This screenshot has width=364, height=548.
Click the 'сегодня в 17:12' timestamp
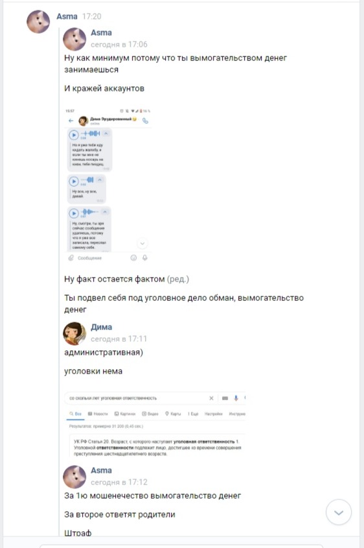pyautogui.click(x=119, y=482)
